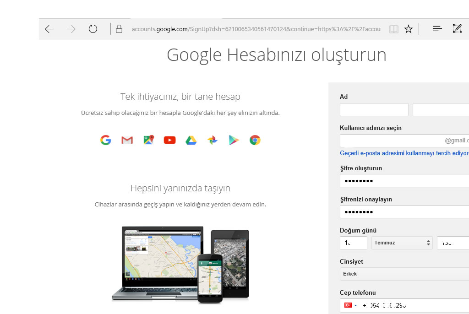Click the laptop, tablet and phone image
This screenshot has height=314, width=469.
[180, 265]
